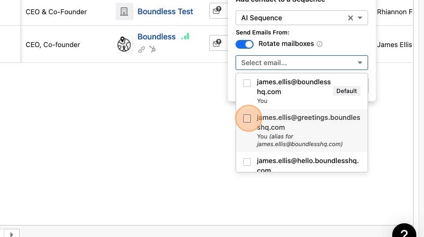This screenshot has width=424, height=237.
Task: Check the james.ellis@greetings.boundlesshq.com mailbox
Action: click(247, 118)
